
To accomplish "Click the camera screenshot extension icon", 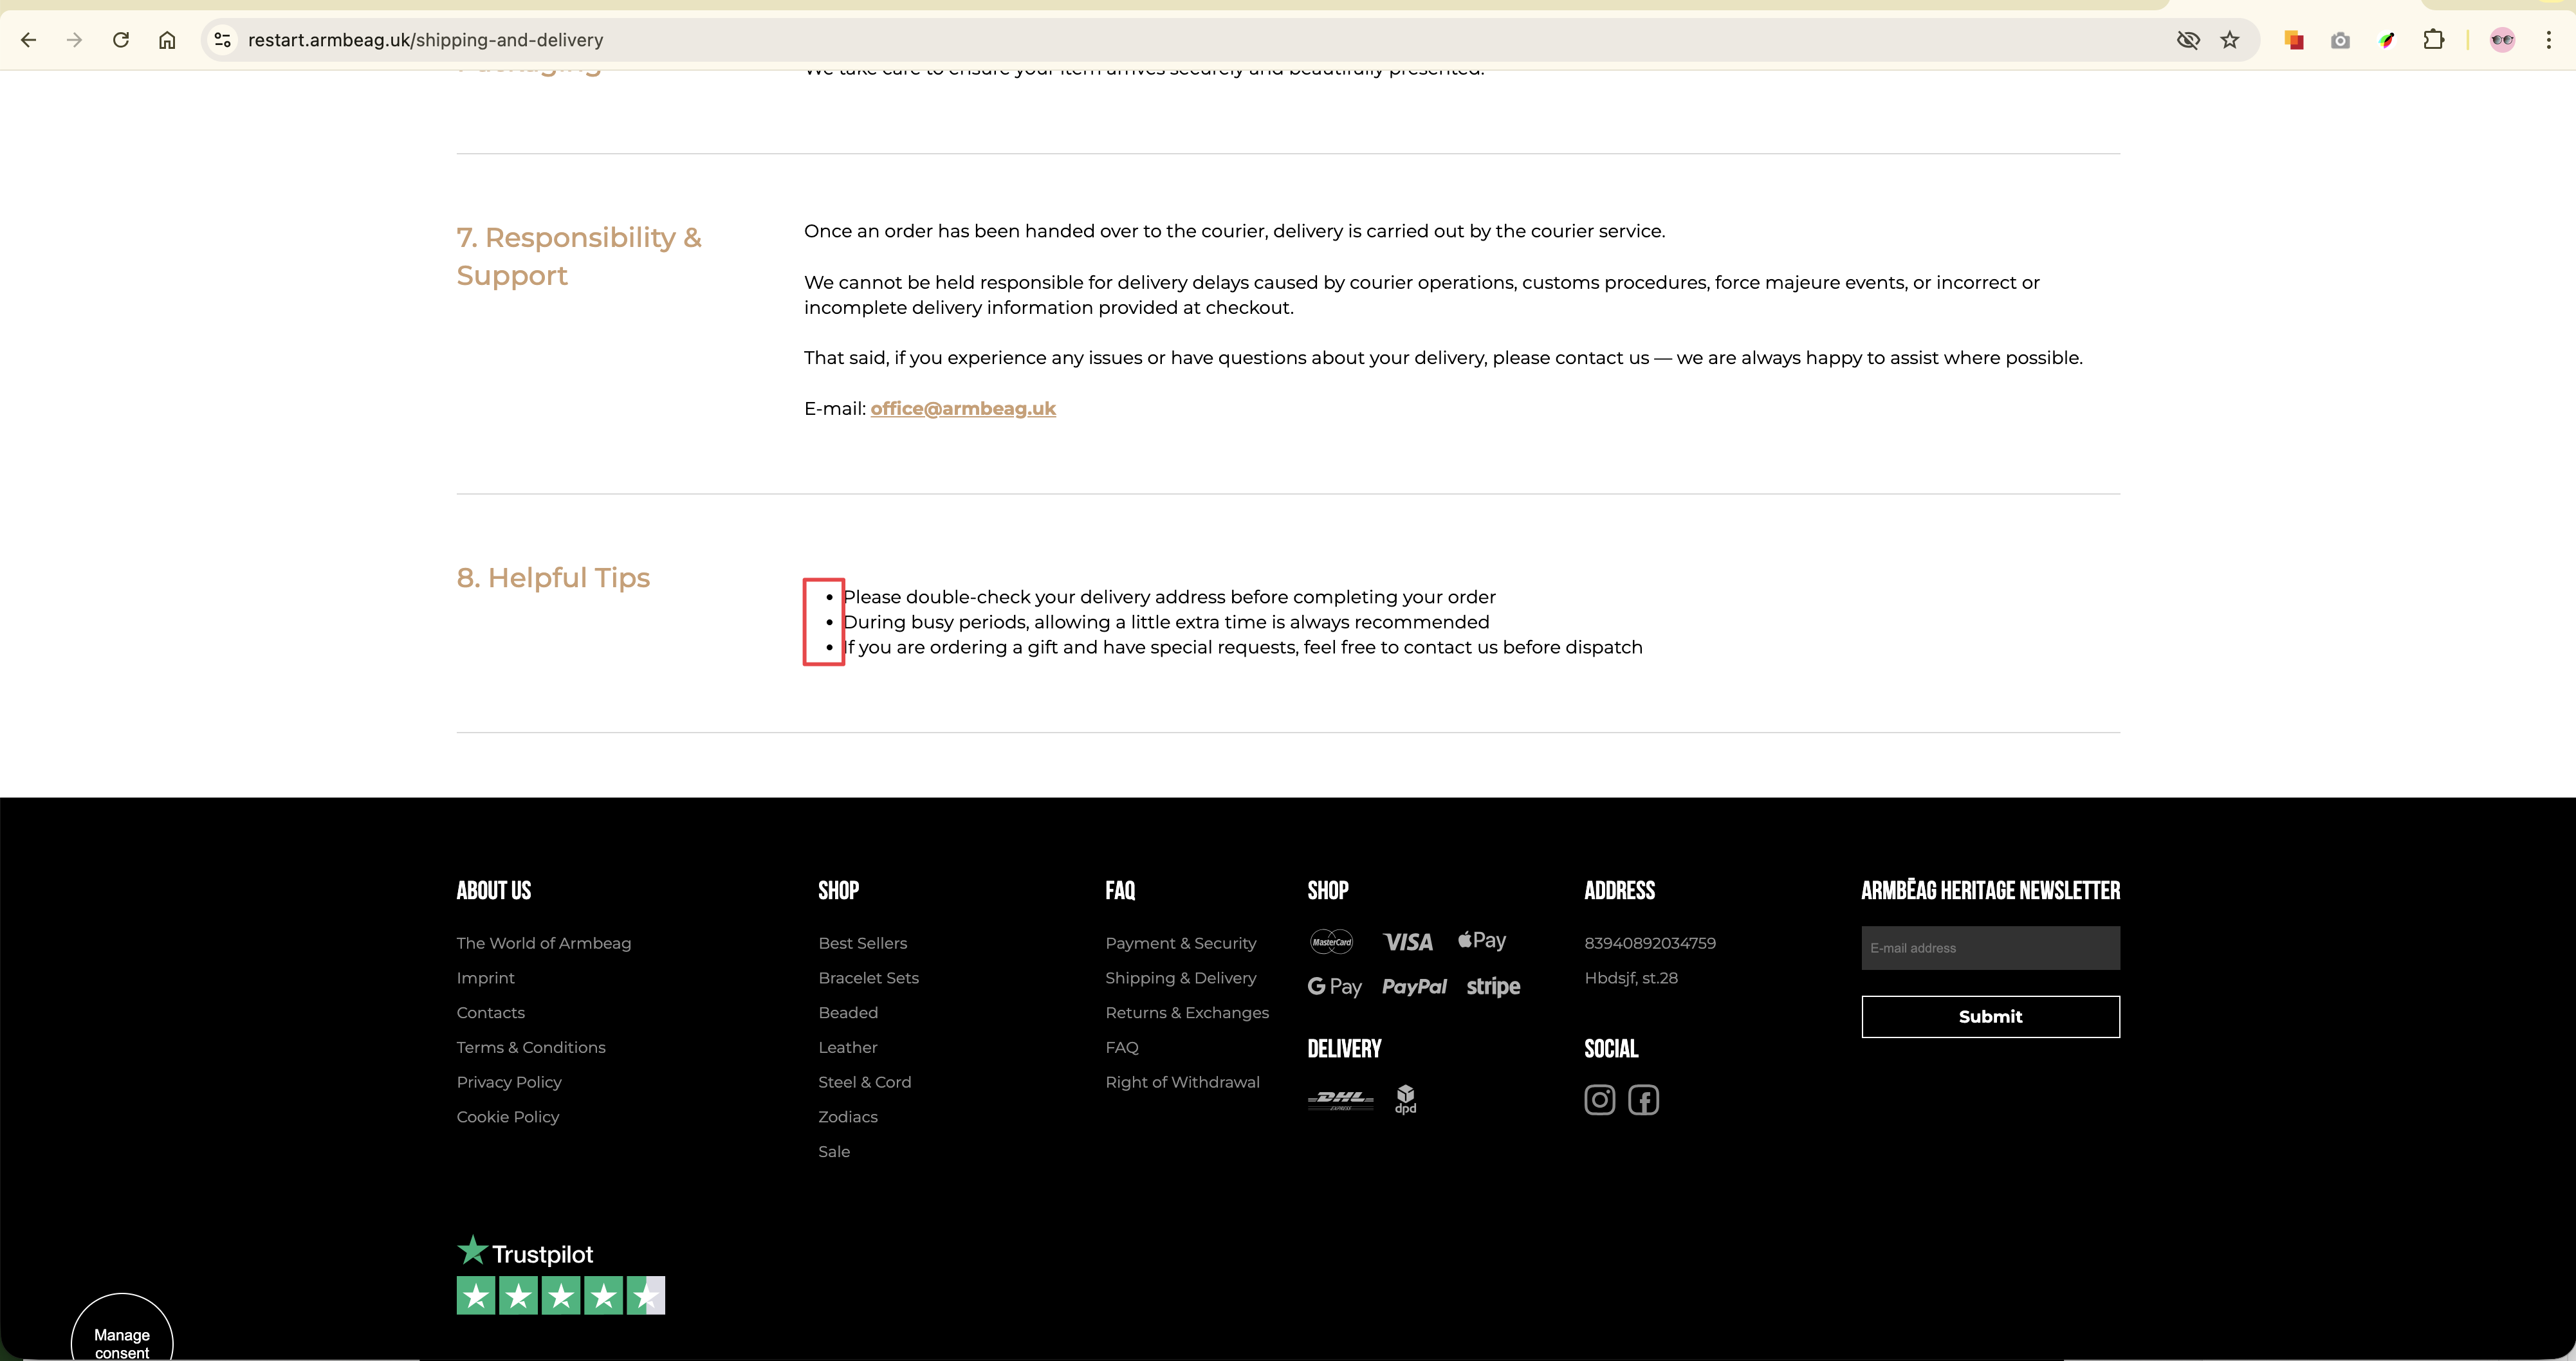I will tap(2340, 40).
